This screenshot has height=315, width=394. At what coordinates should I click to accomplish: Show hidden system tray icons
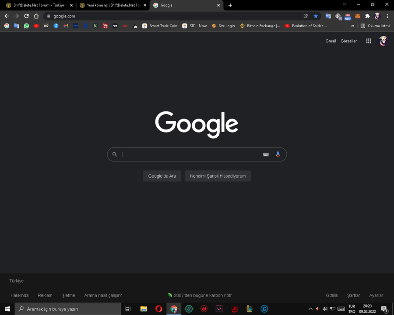point(310,309)
